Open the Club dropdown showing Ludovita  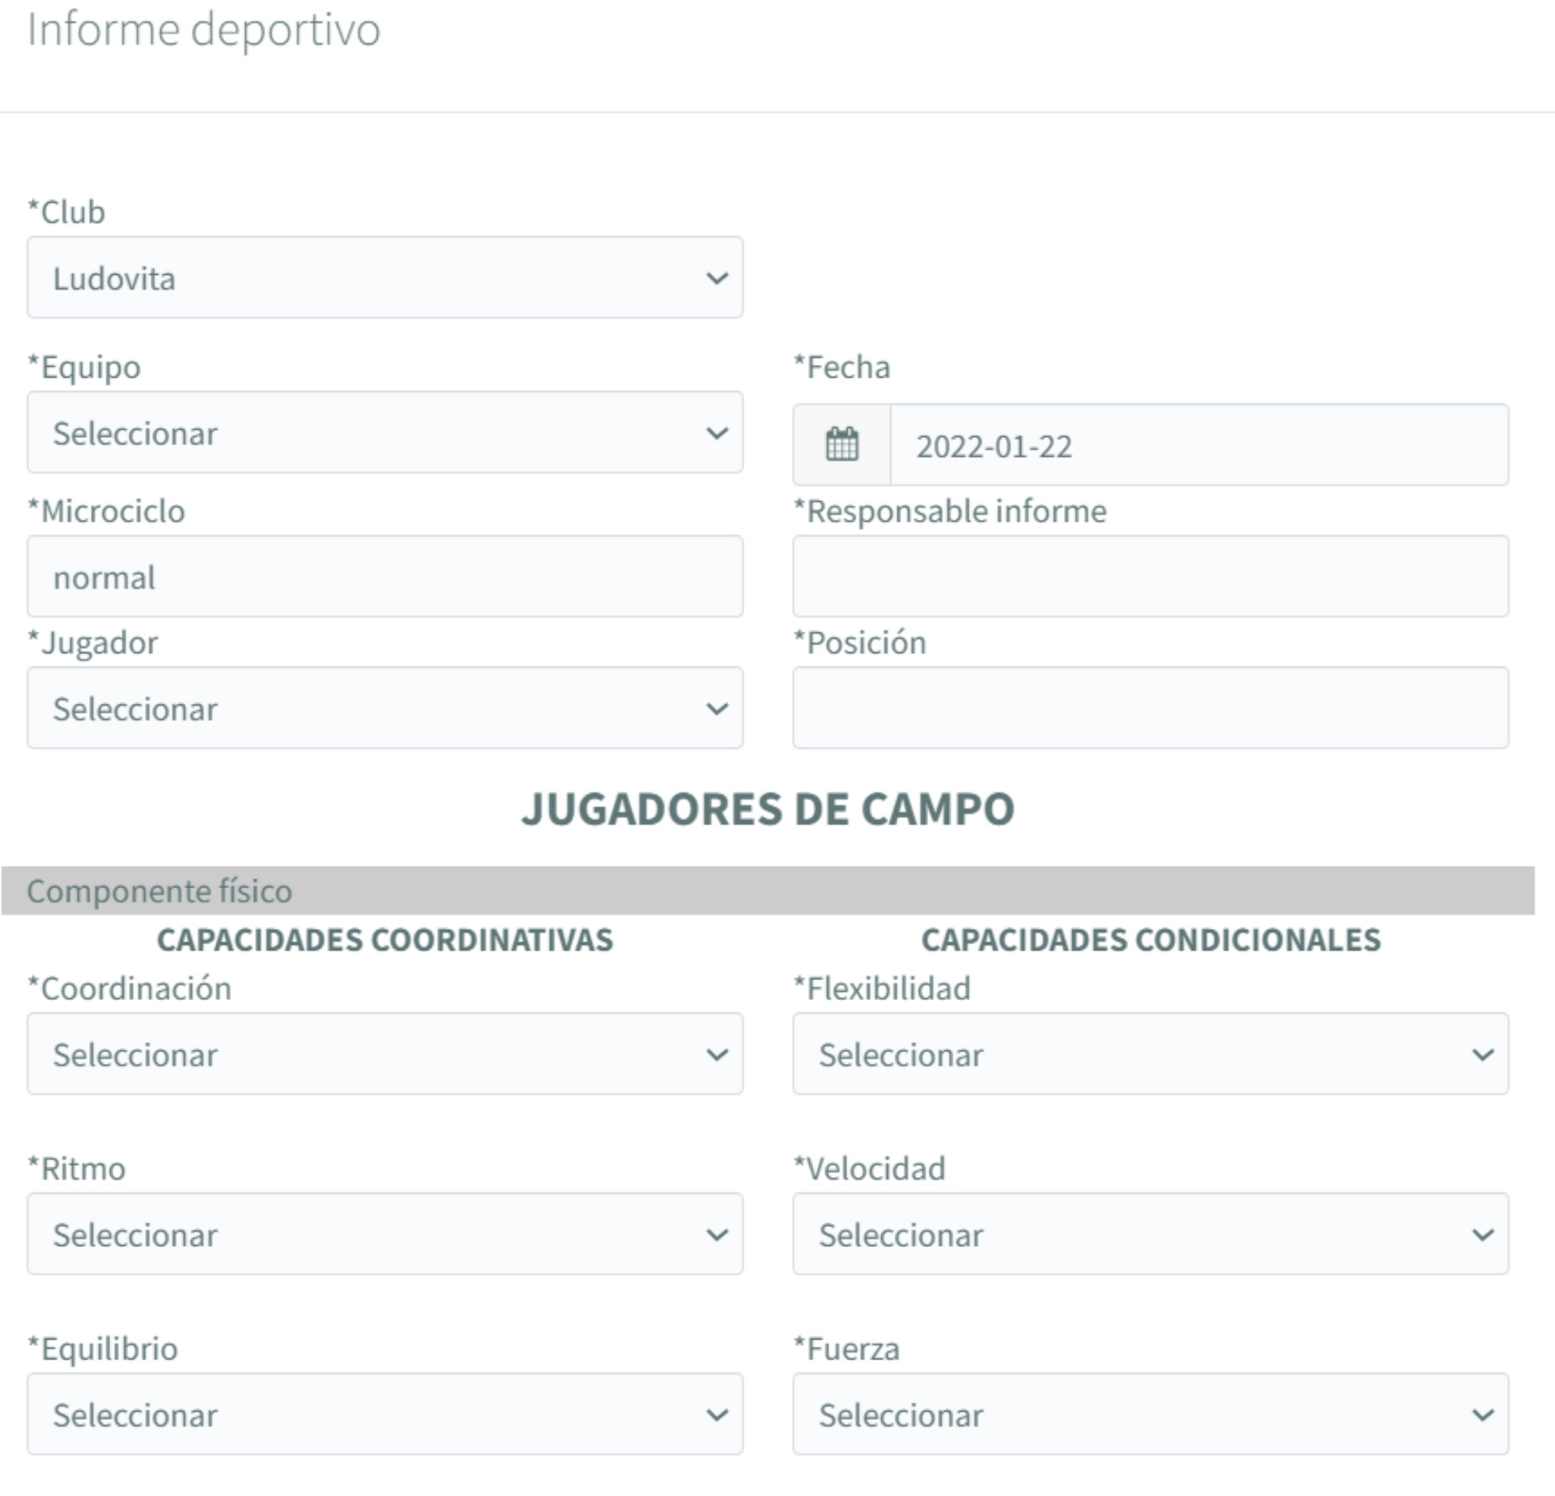384,278
